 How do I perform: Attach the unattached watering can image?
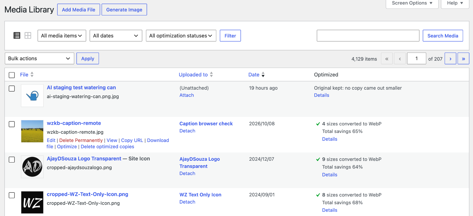click(x=187, y=95)
